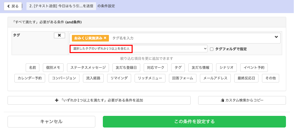This screenshot has width=294, height=132.
Task: Open the tag match condition dropdown
Action: point(139,49)
